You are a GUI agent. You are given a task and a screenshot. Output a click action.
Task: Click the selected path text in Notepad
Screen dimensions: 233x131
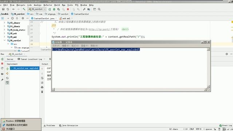click(x=96, y=49)
